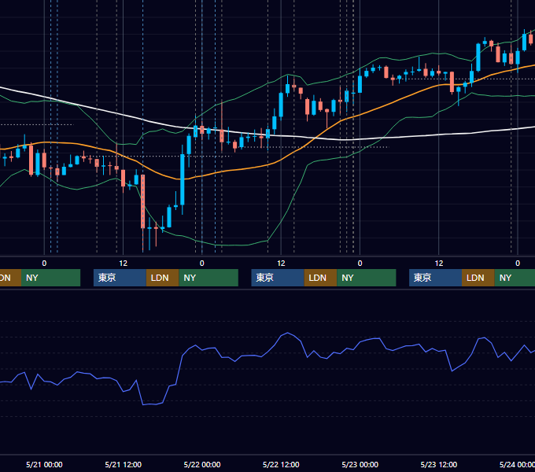Screen dimensions: 535x472
Task: Click the 5/23 00:00 date label
Action: (x=360, y=464)
